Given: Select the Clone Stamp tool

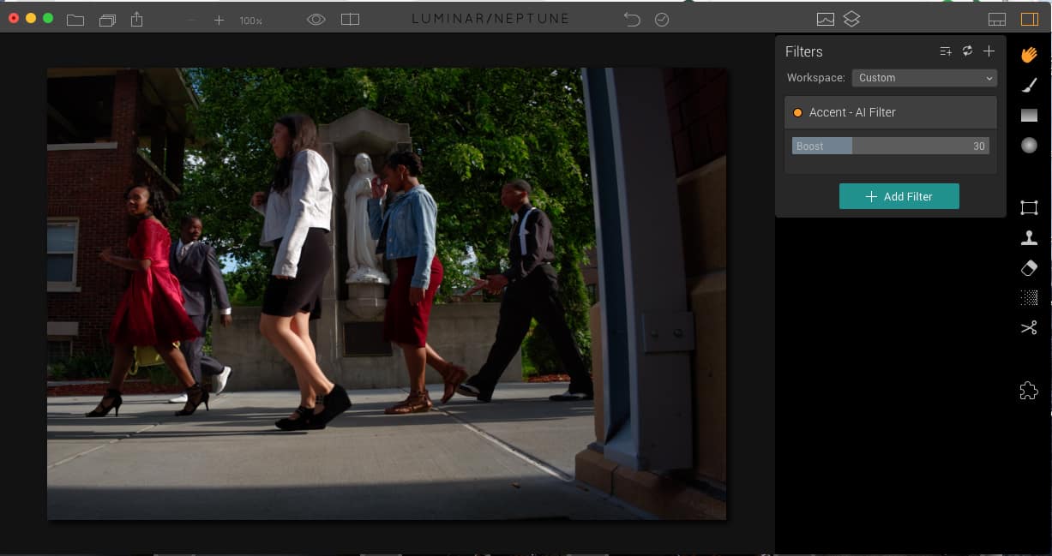Looking at the screenshot, I should [x=1029, y=238].
